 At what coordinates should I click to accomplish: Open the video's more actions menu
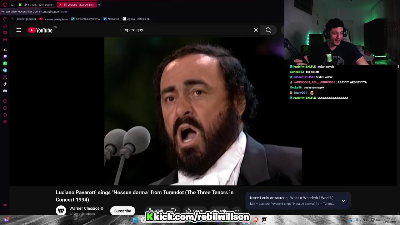pos(237,211)
